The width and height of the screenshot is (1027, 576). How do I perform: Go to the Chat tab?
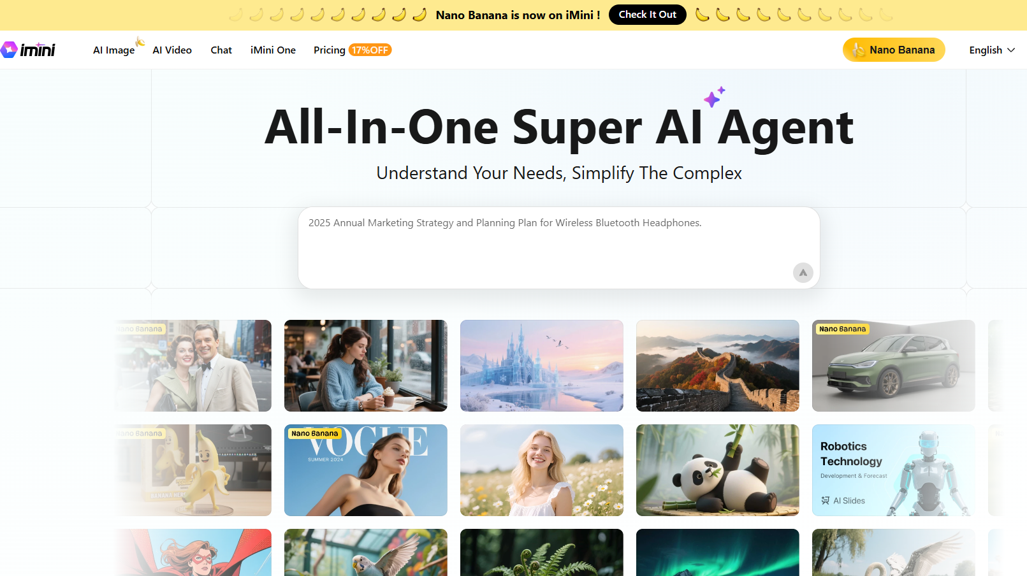click(x=221, y=50)
